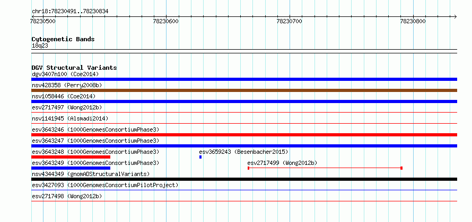Open the nsv4344349 (gnomADStructuralVariants) label

click(x=91, y=174)
